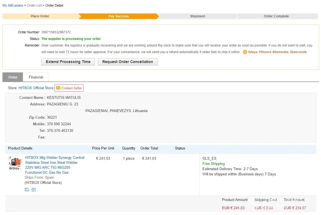Screen dimensions: 321x215
Task: Click the Pay Success progress step
Action: coord(118,16)
